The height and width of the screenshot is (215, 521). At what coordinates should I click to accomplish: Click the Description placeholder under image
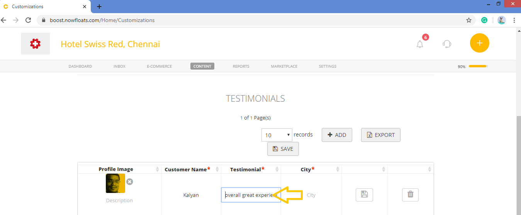point(119,200)
